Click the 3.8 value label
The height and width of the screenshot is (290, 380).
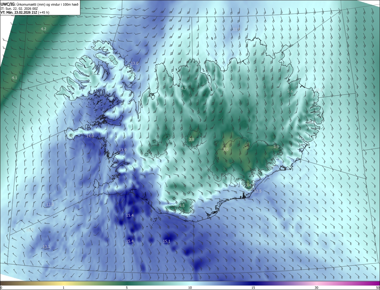click(191, 140)
